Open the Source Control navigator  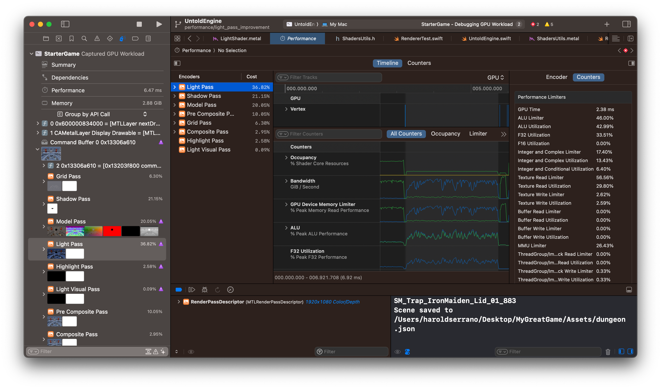[59, 39]
